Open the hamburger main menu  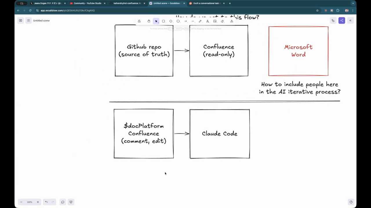point(28,21)
